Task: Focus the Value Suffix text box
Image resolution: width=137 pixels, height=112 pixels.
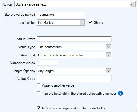Action: (x=74, y=79)
